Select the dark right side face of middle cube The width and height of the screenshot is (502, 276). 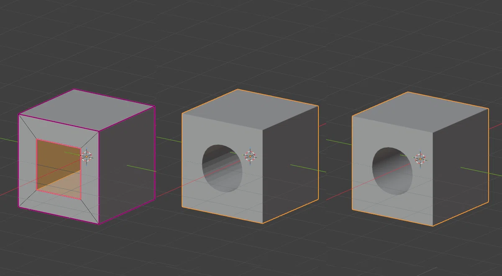pyautogui.click(x=290, y=166)
